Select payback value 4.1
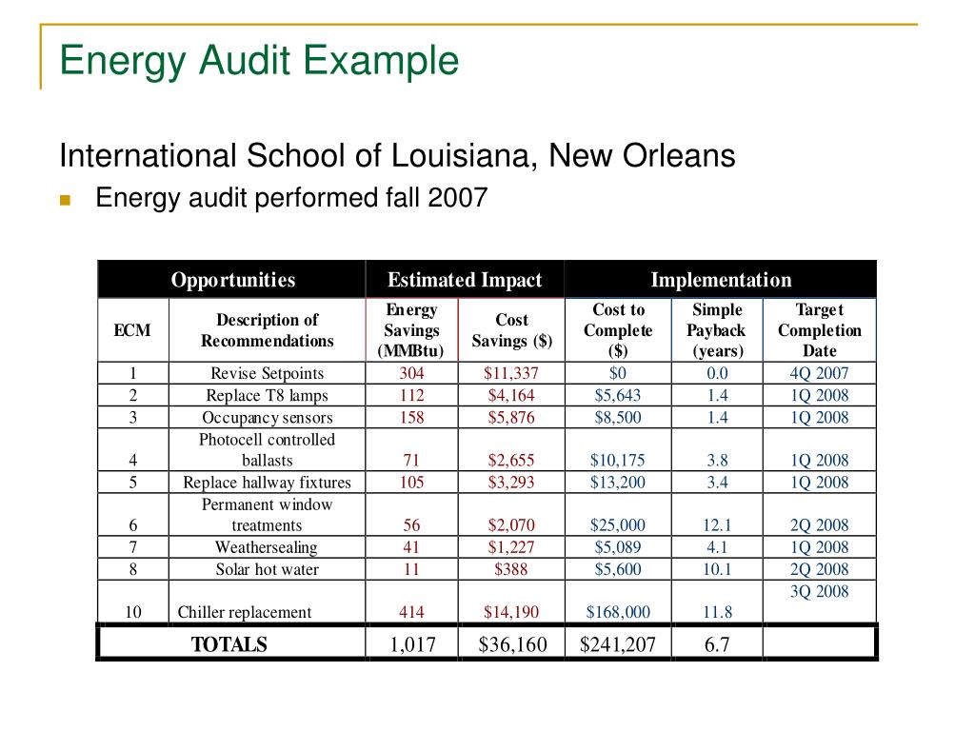The width and height of the screenshot is (975, 731). pyautogui.click(x=717, y=547)
